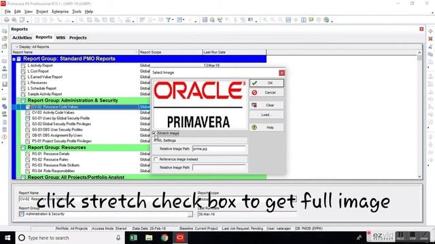Click the empty Relative Image Path field
Screen dimensions: 435x244
coord(219,167)
